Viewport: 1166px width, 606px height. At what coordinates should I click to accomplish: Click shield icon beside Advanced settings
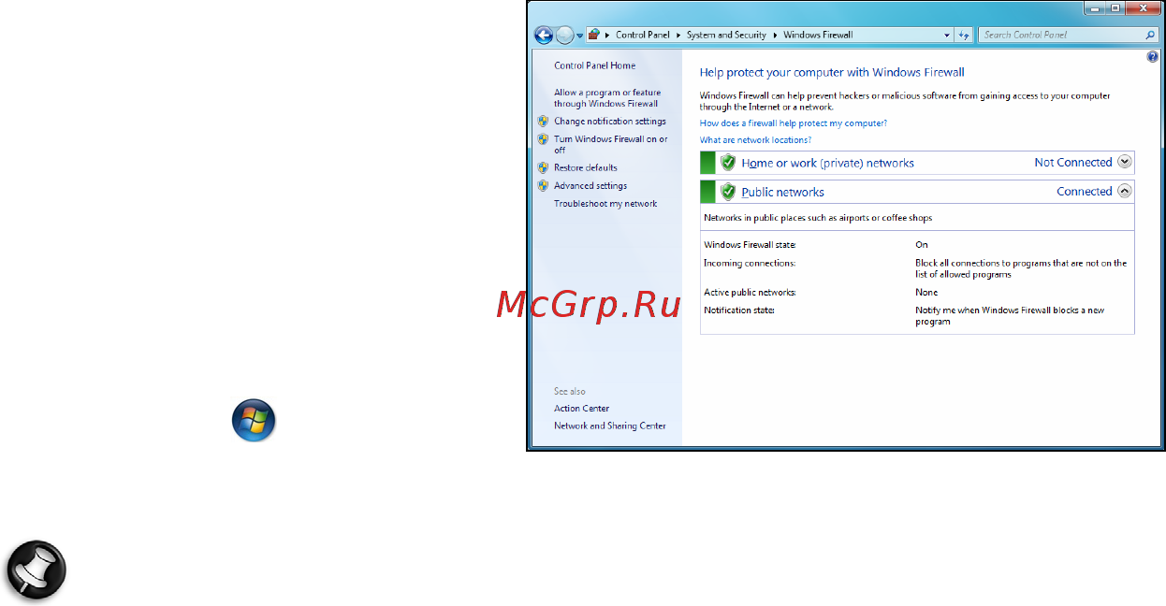(x=543, y=185)
